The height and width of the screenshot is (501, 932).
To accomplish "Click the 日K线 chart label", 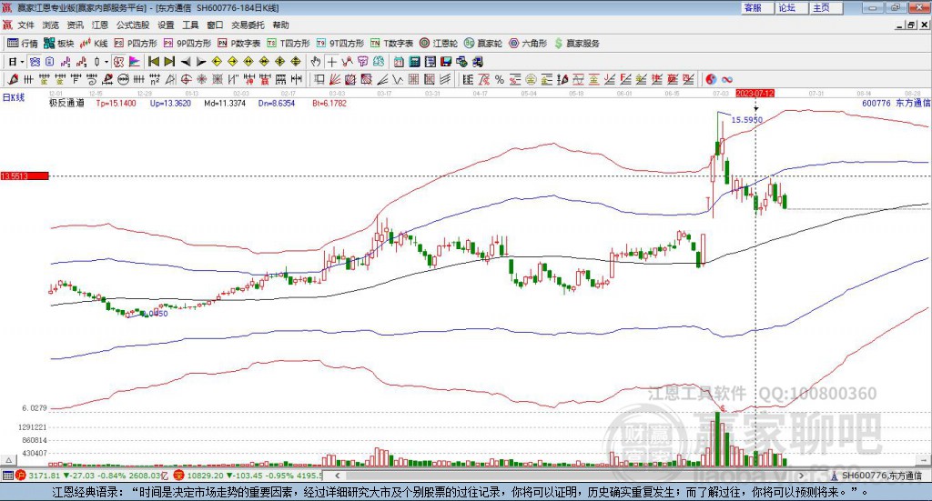I will click(14, 98).
